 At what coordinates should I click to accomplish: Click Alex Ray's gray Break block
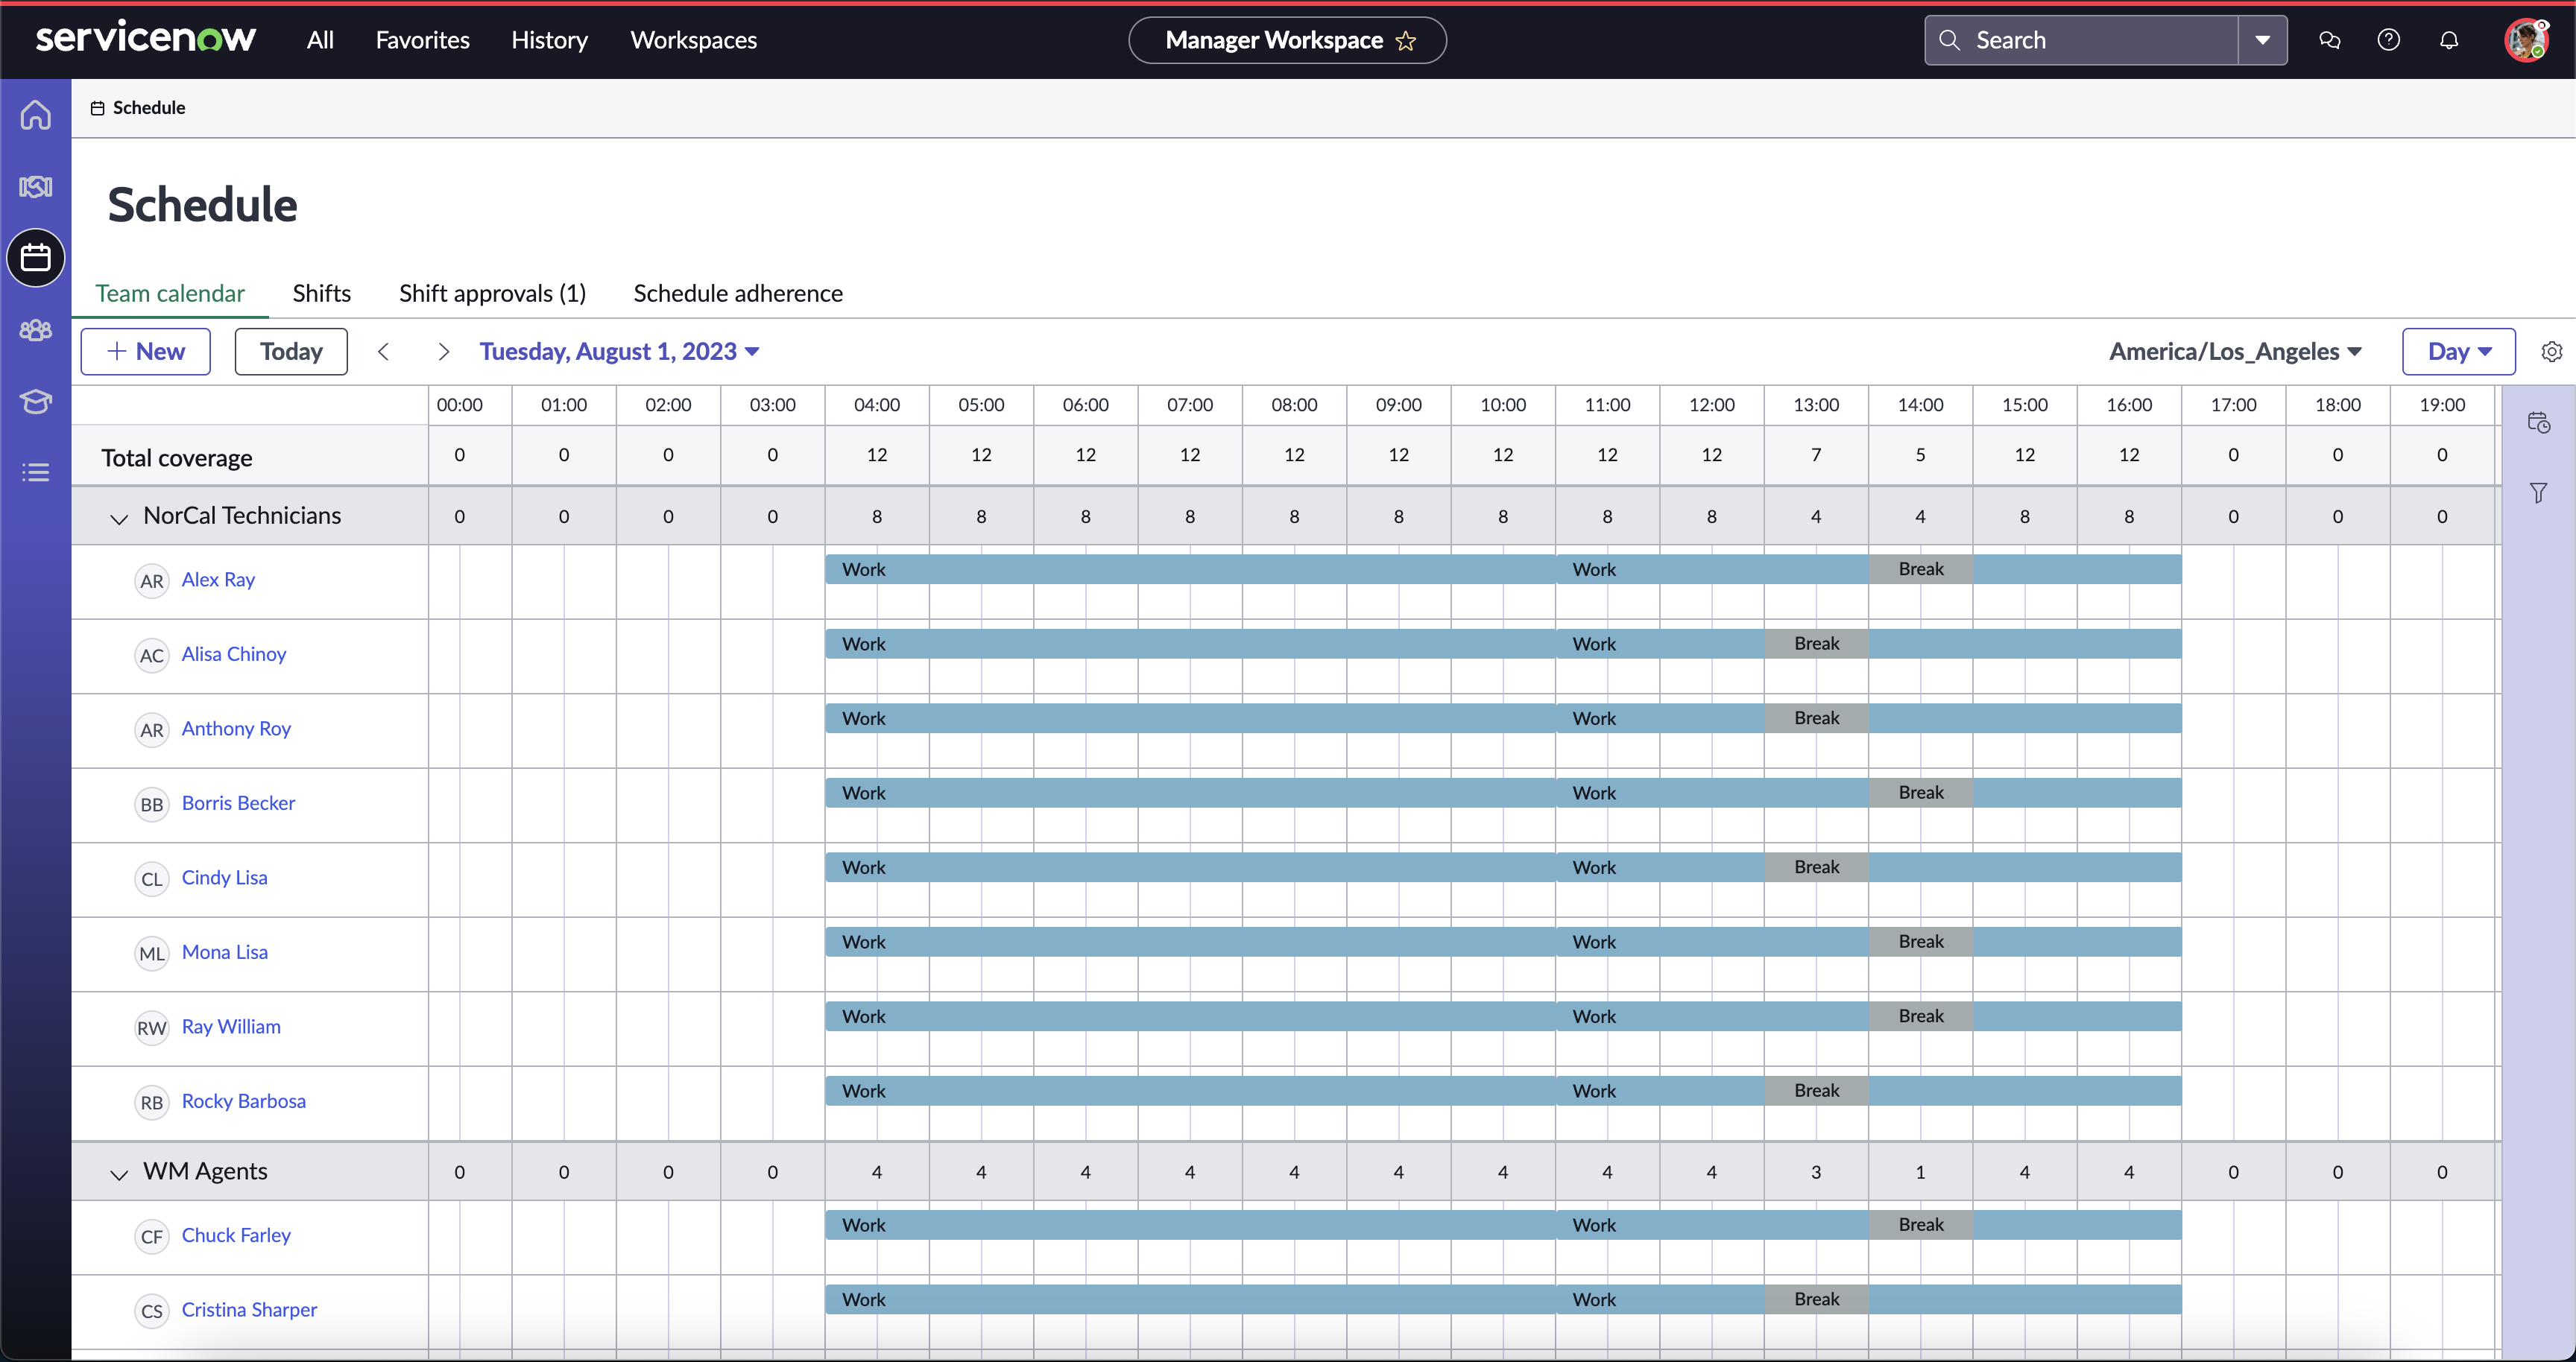click(1920, 569)
